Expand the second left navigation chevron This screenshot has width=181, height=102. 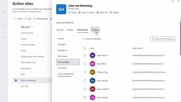coord(5,26)
